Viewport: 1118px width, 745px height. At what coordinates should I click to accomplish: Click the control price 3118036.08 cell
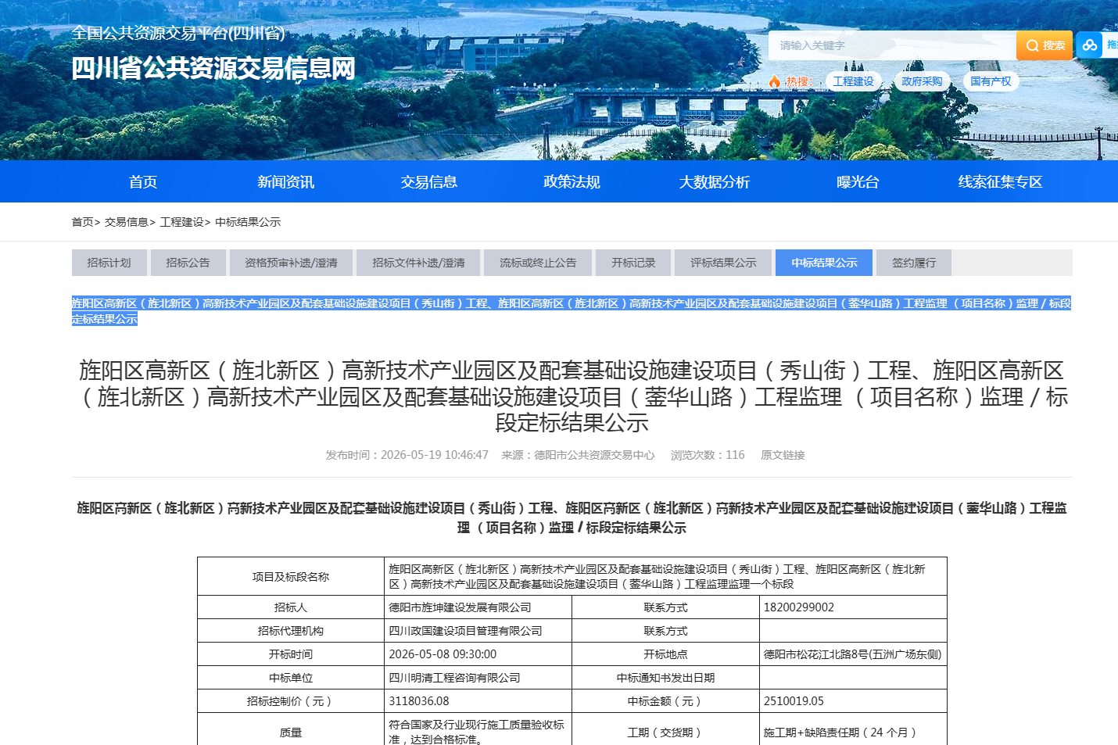[x=478, y=701]
